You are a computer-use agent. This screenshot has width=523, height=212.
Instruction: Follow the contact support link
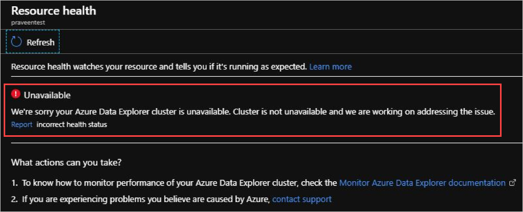click(302, 199)
